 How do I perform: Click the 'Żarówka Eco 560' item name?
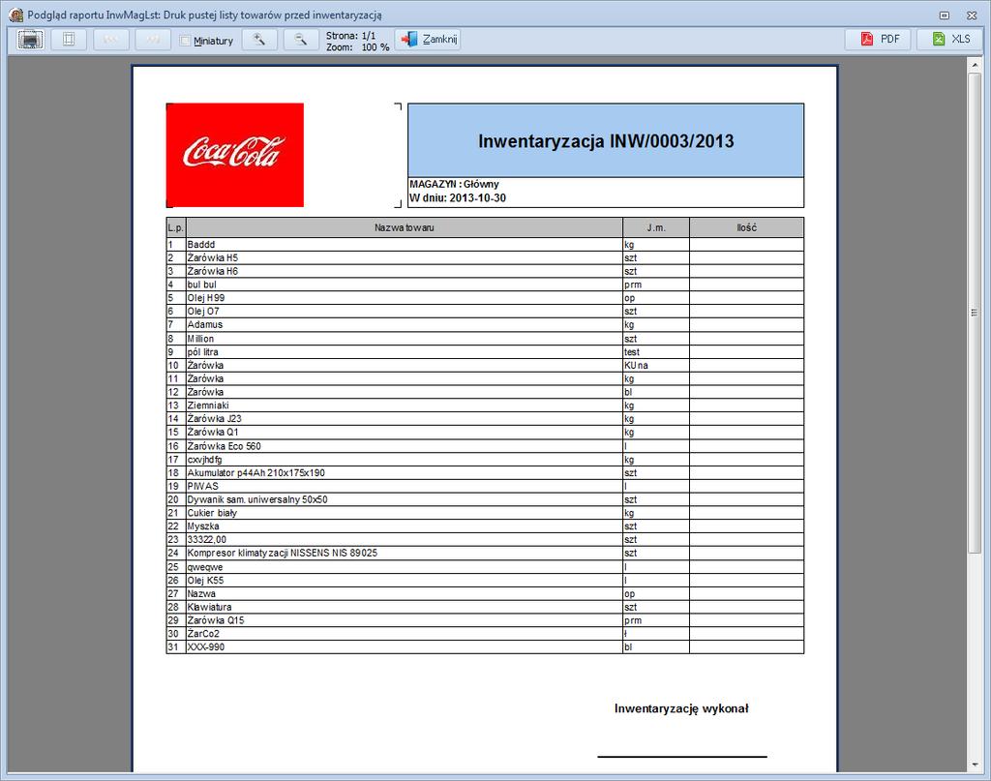point(224,446)
